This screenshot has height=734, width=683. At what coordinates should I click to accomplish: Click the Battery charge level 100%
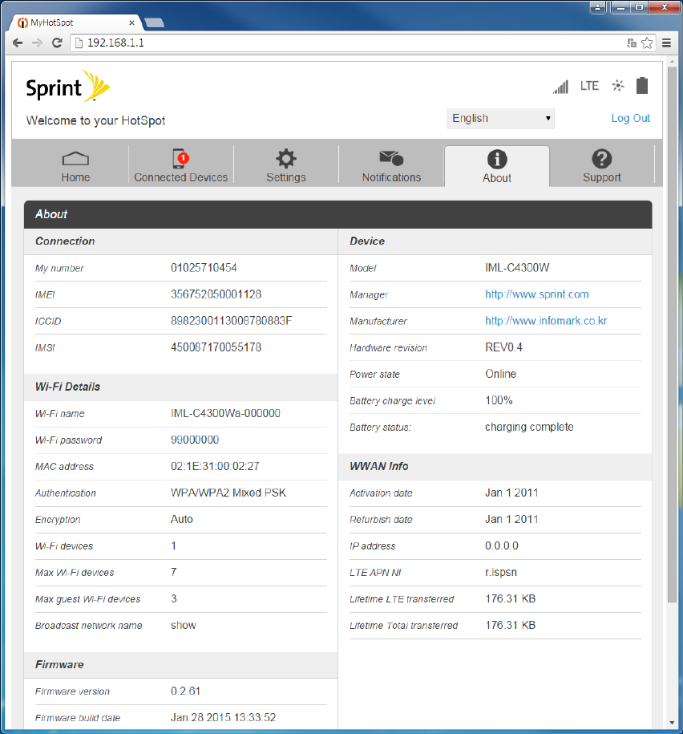[x=499, y=401]
